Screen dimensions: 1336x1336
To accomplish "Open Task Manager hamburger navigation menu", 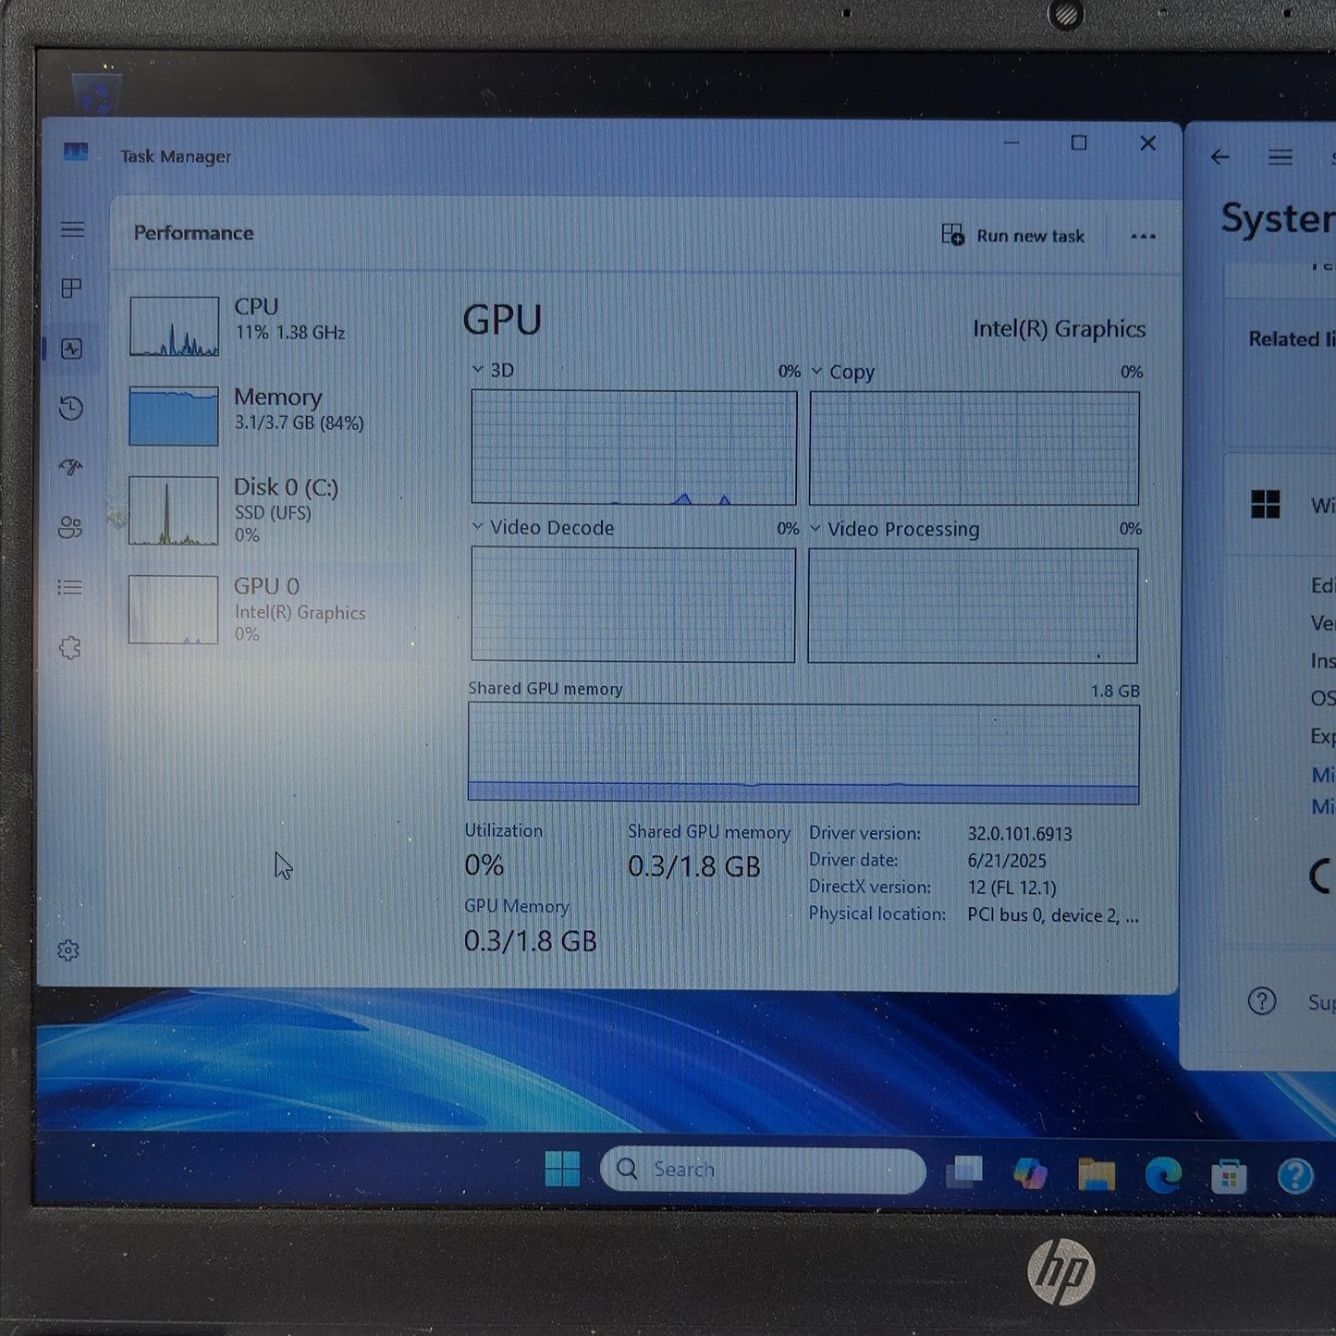I will (x=72, y=229).
